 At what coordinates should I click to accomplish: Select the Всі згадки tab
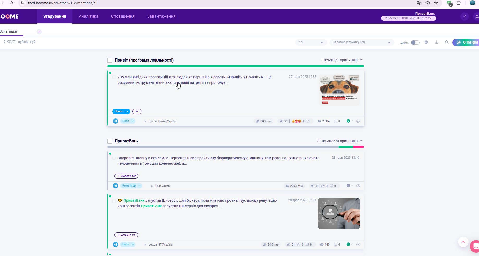[x=9, y=32]
